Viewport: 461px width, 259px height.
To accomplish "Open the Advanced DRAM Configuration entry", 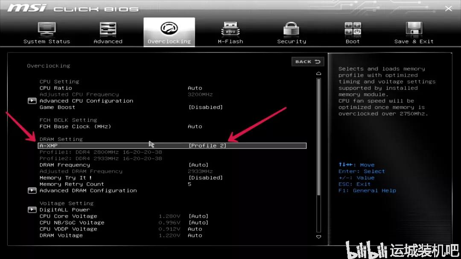I will [x=88, y=191].
